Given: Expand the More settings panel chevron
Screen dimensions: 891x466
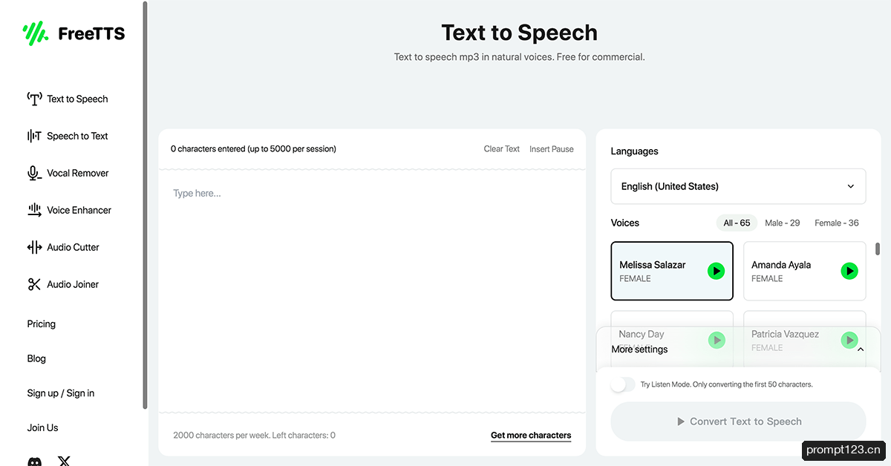Looking at the screenshot, I should pos(861,349).
